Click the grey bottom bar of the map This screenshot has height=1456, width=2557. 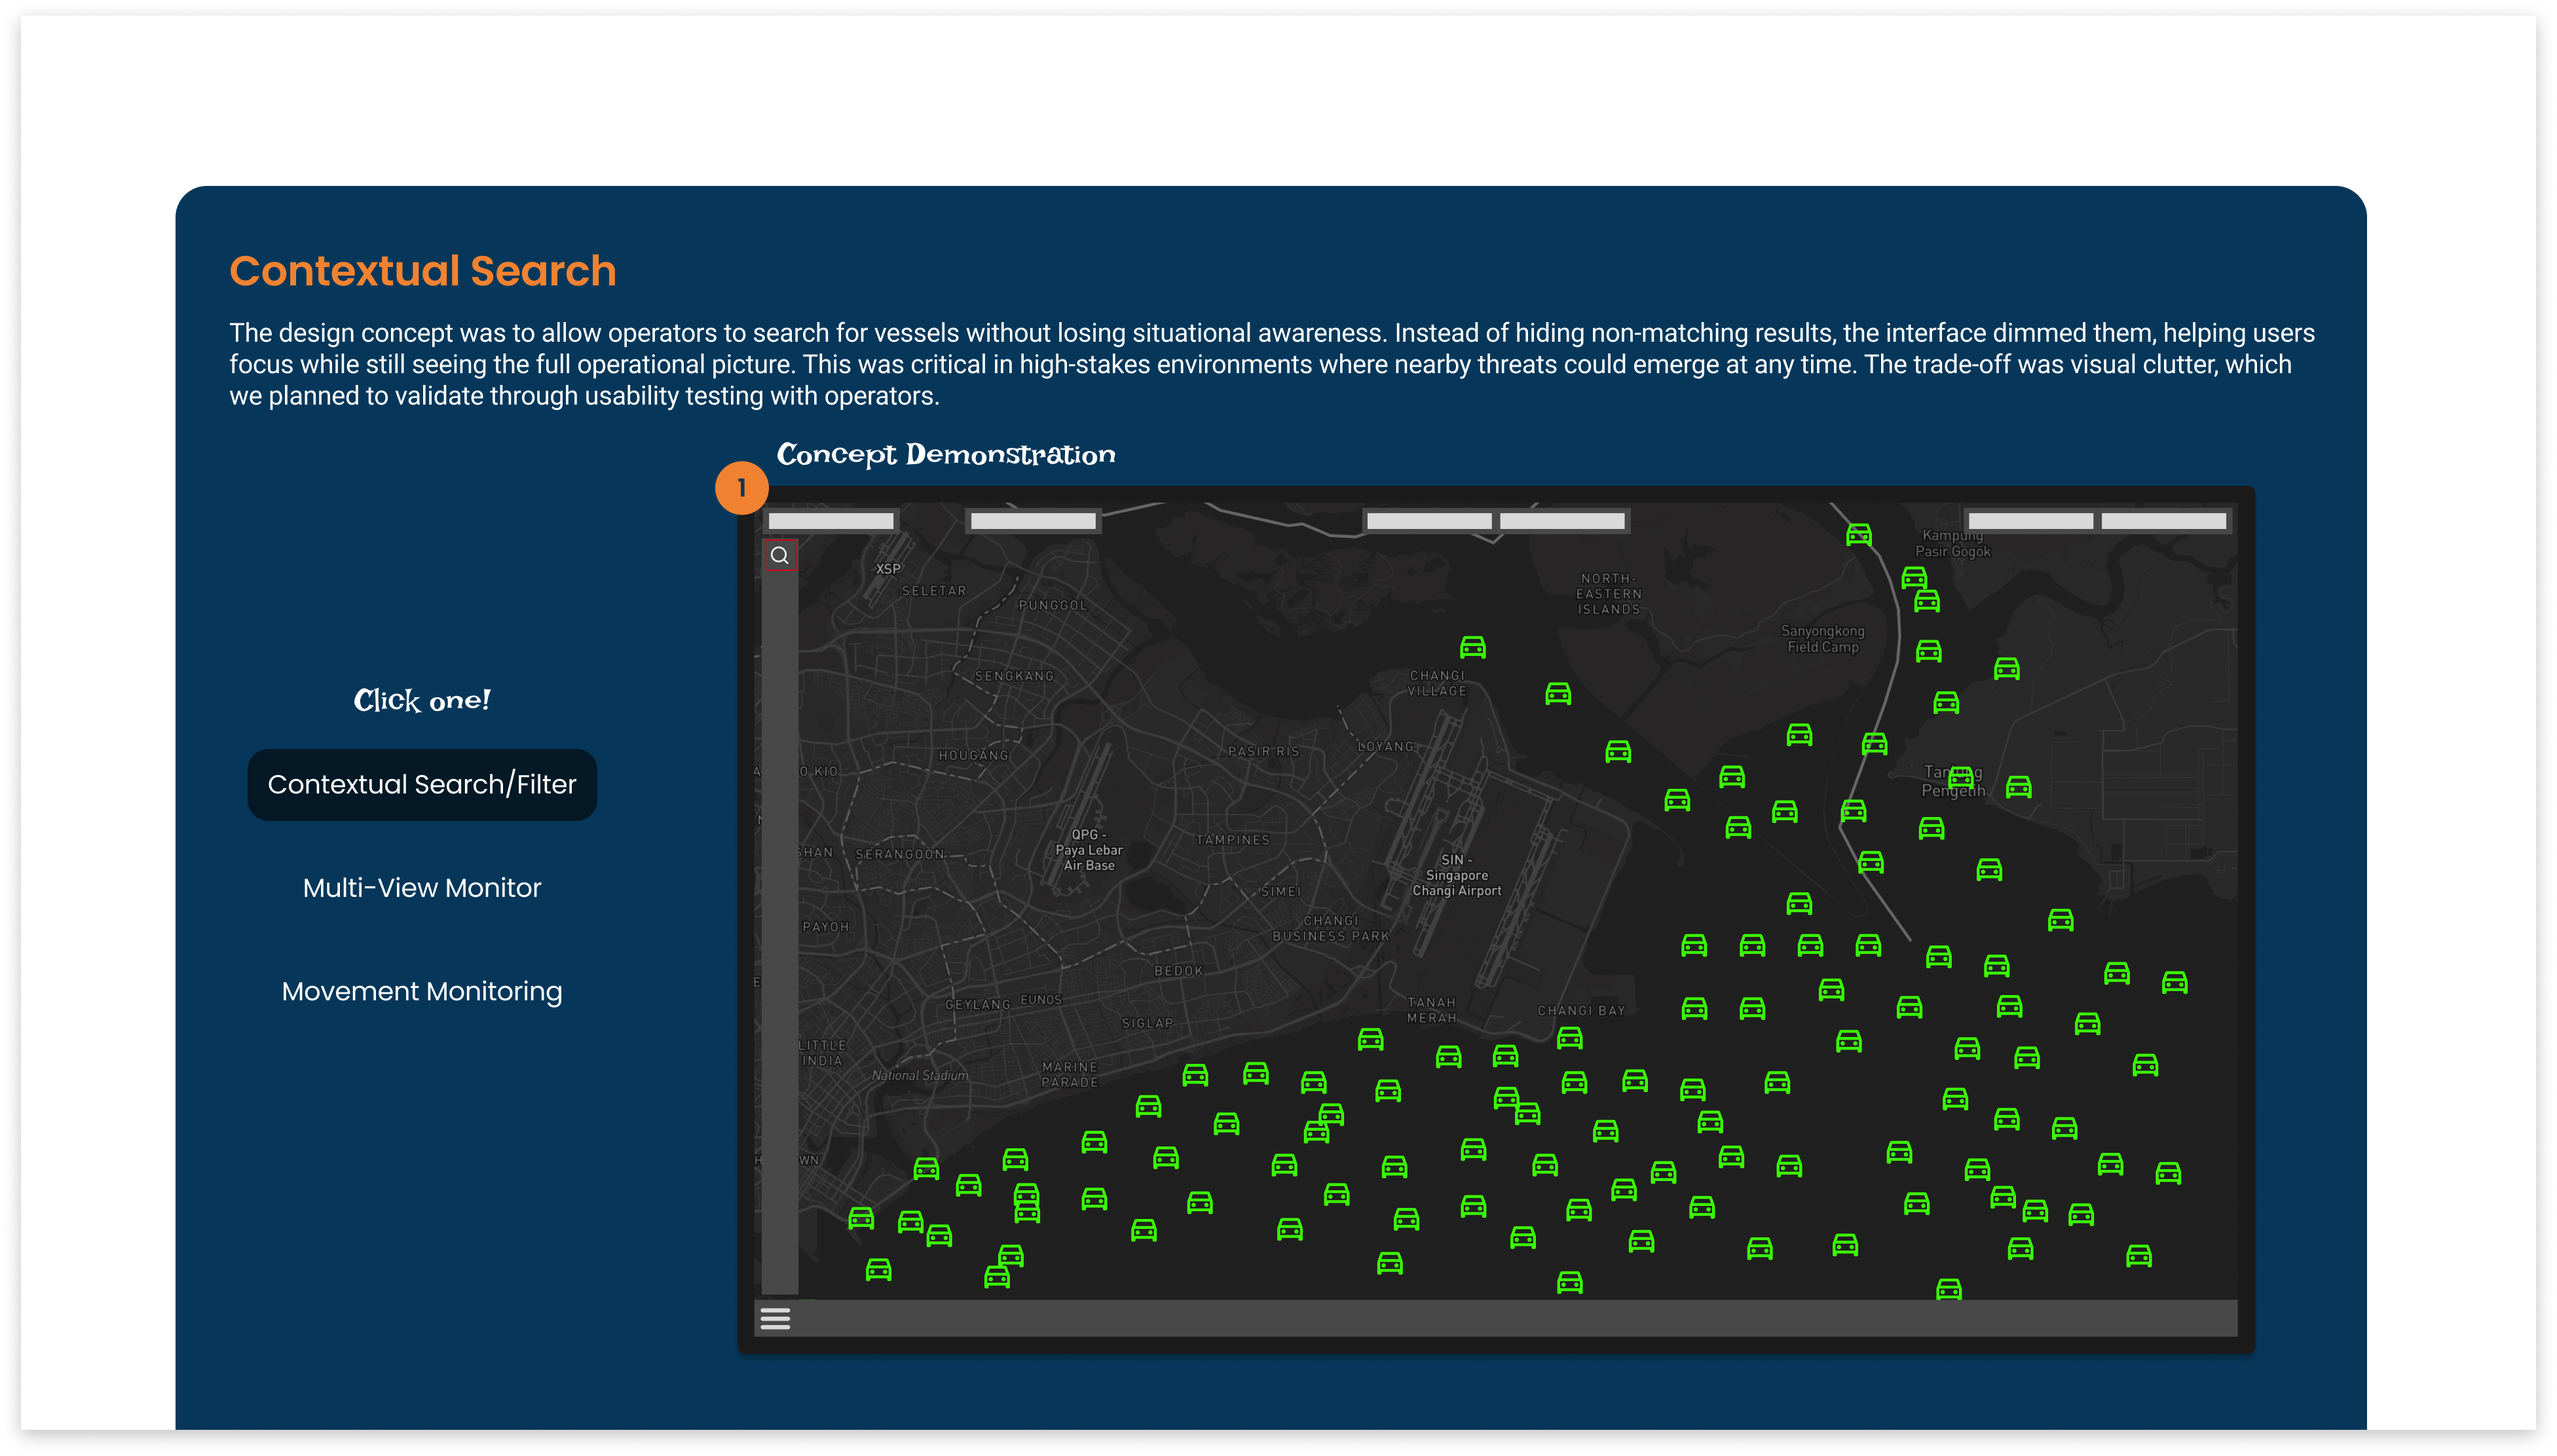(1501, 1318)
